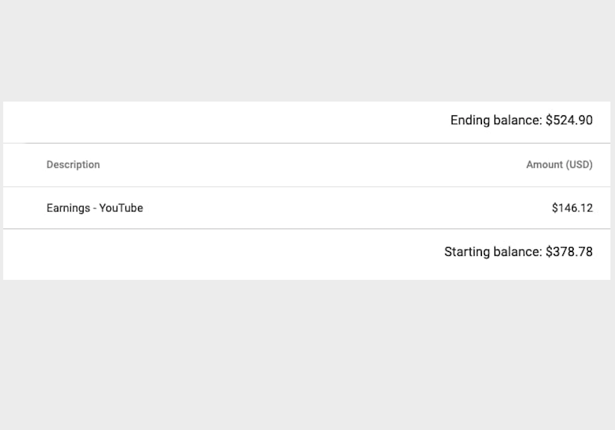Click the words Starting balance
The width and height of the screenshot is (615, 430).
(493, 251)
